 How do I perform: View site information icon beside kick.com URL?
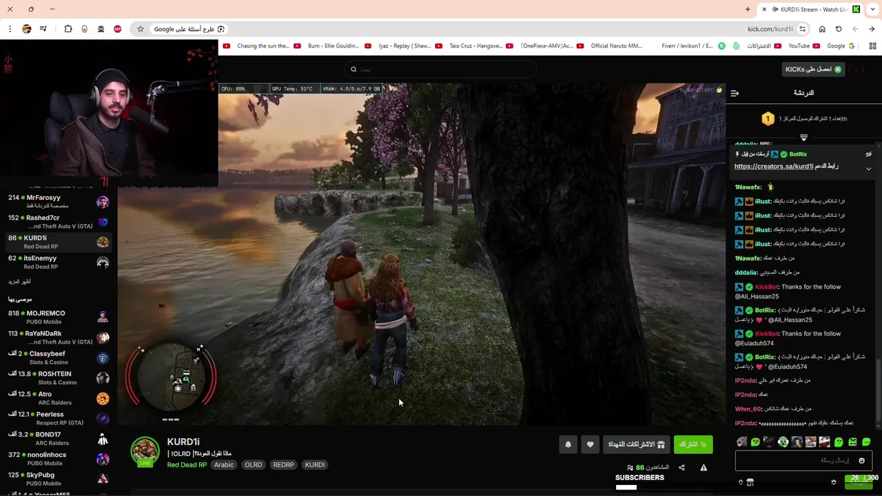coord(802,29)
